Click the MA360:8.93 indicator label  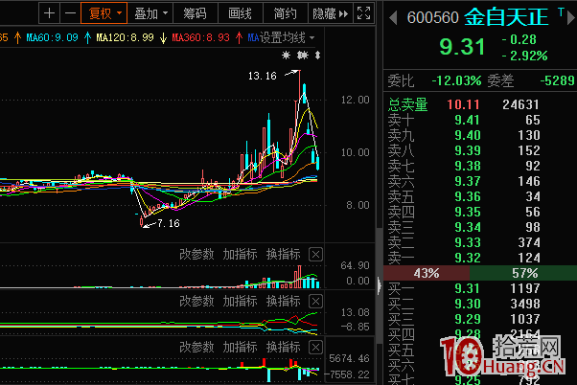[x=201, y=37]
